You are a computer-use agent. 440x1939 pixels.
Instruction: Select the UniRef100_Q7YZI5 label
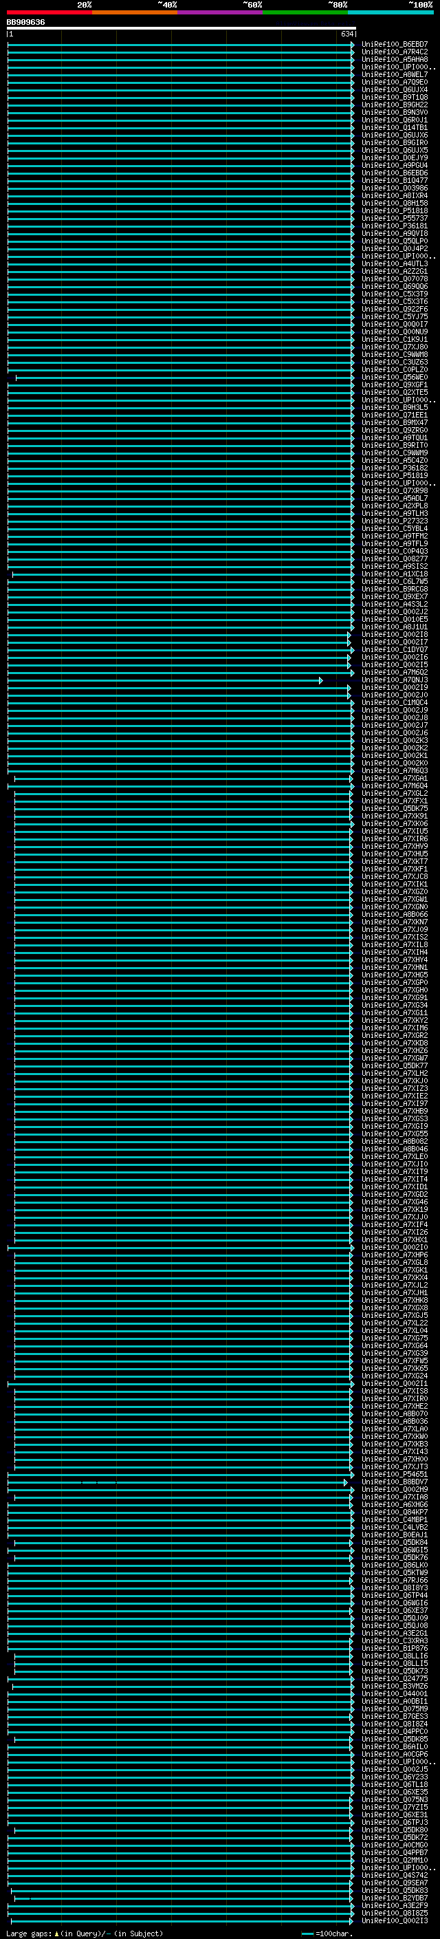394,1807
